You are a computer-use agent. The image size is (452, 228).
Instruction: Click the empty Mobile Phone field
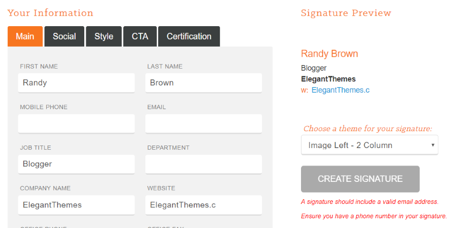click(76, 123)
